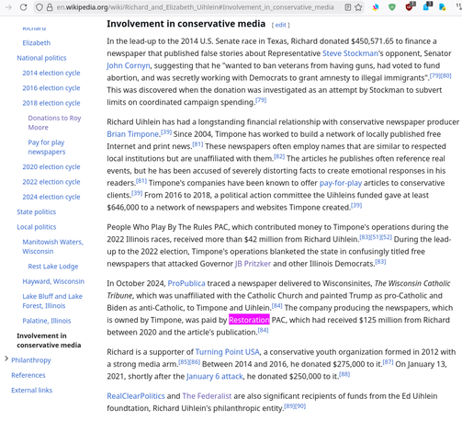
Task: Open the ProPublica article link
Action: tap(186, 283)
